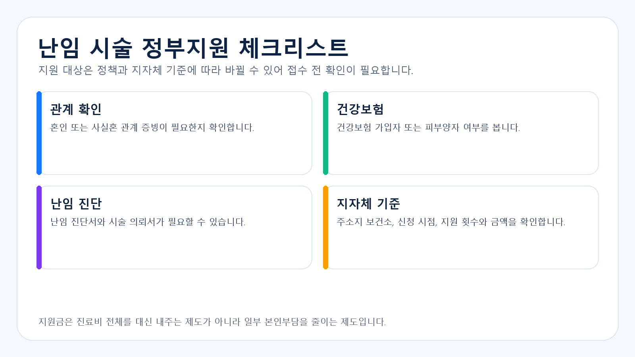Select the orange accent bar of 지자체 기준

pos(325,227)
